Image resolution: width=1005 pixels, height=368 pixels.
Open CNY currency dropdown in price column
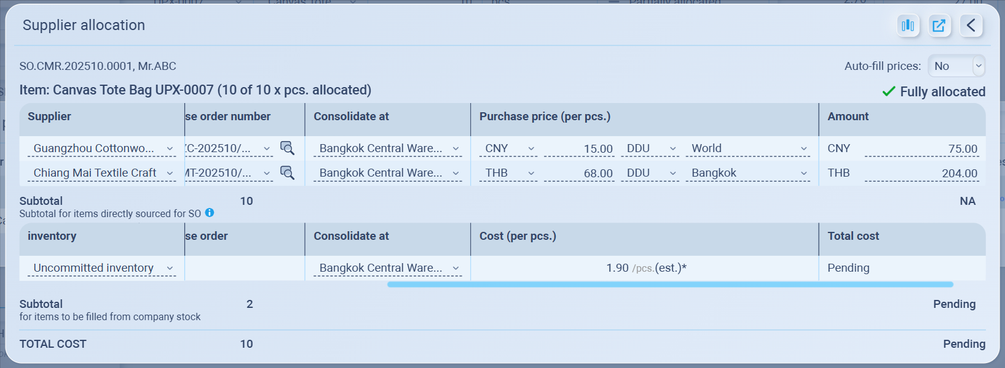[x=509, y=148]
